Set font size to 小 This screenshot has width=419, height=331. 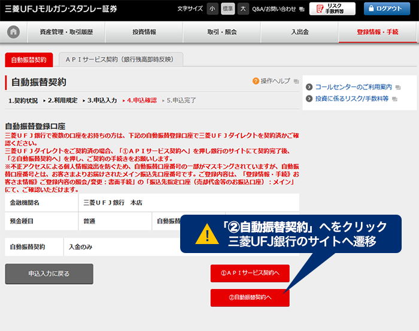pos(212,9)
